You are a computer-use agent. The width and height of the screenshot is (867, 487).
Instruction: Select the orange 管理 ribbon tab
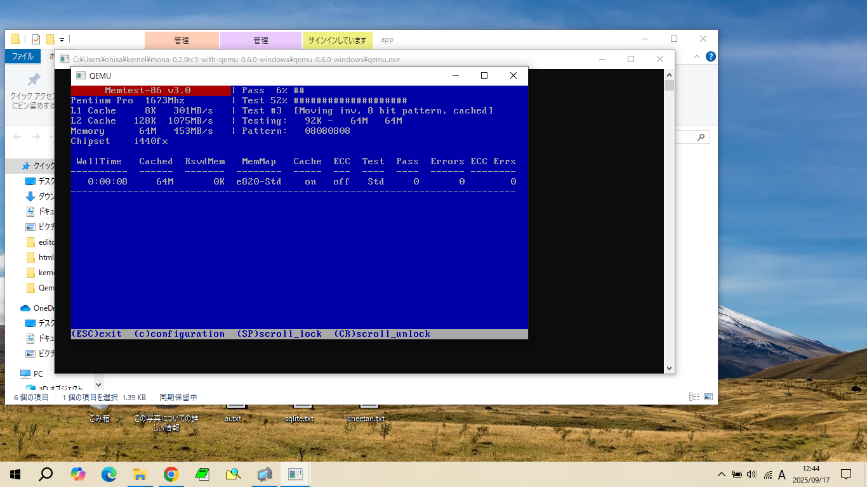click(182, 40)
